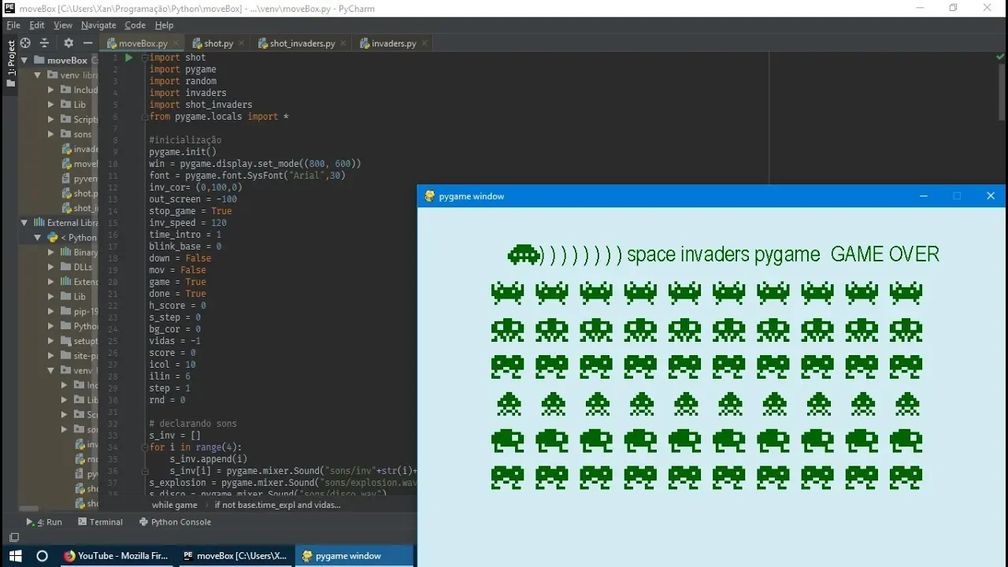The image size is (1008, 567).
Task: Click the locate/scroll-from-source target icon
Action: point(25,43)
